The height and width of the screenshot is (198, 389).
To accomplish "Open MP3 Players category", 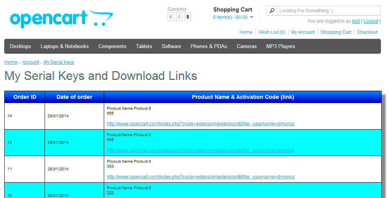I will (x=281, y=47).
